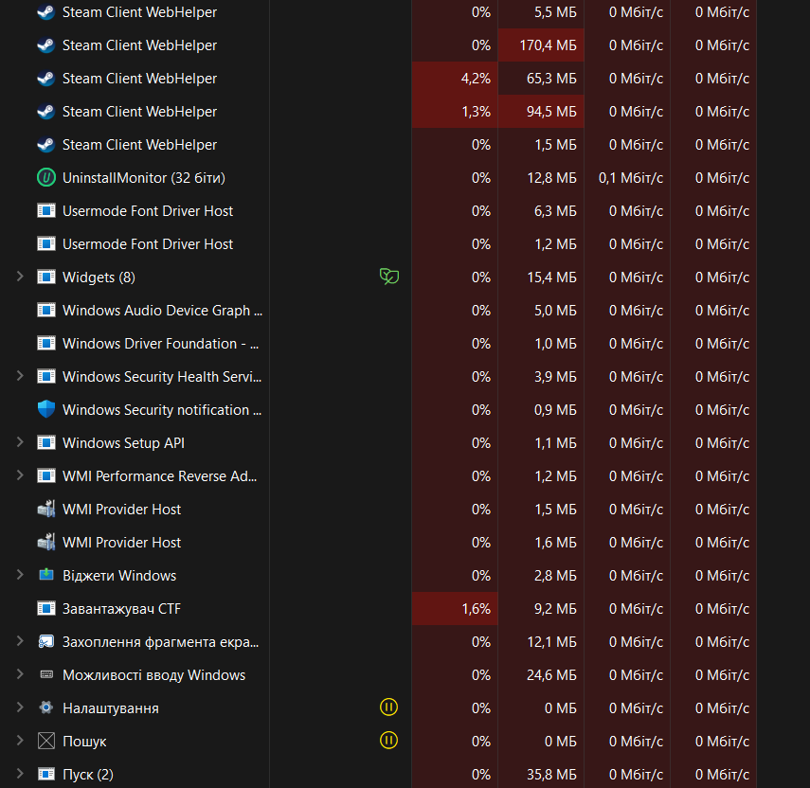Expand the Windows Security Health Service row
810x788 pixels.
20,376
